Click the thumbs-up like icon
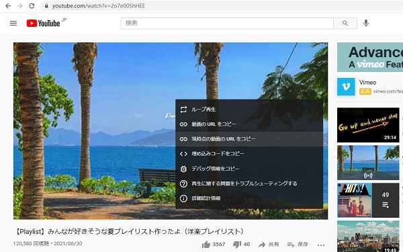Screen dimensions: 403x252 pos(206,245)
